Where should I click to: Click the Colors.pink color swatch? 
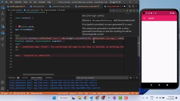[x=19, y=26]
